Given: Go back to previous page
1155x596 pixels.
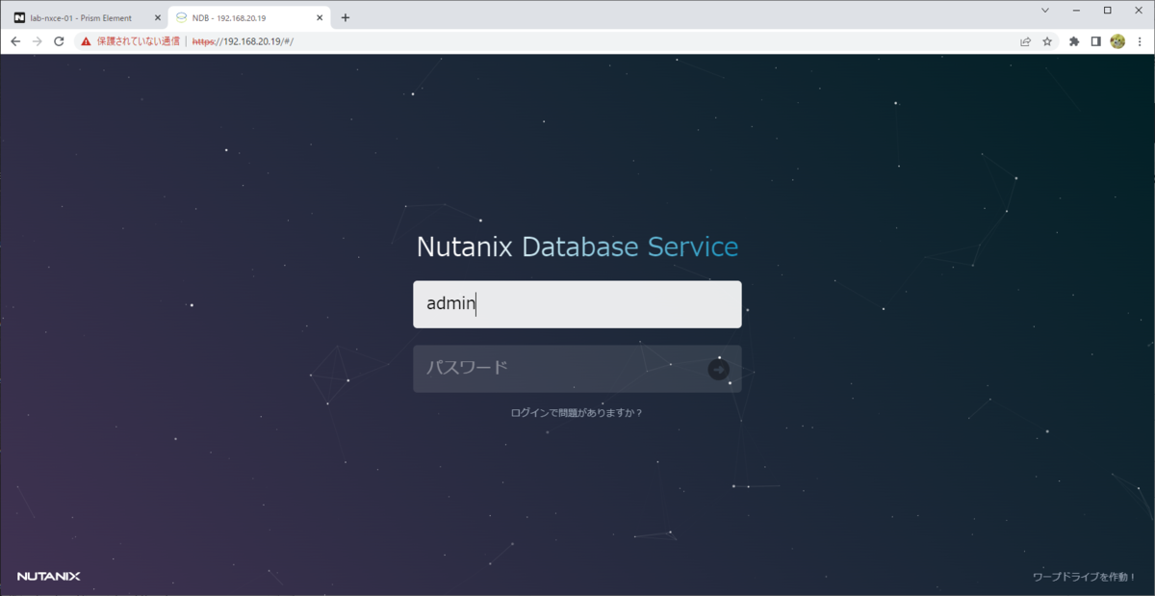Looking at the screenshot, I should click(15, 41).
